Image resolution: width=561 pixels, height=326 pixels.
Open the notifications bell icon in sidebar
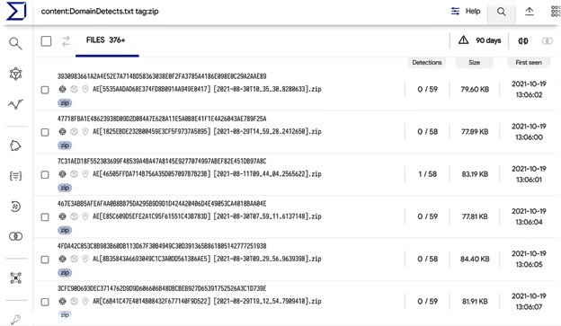15,145
